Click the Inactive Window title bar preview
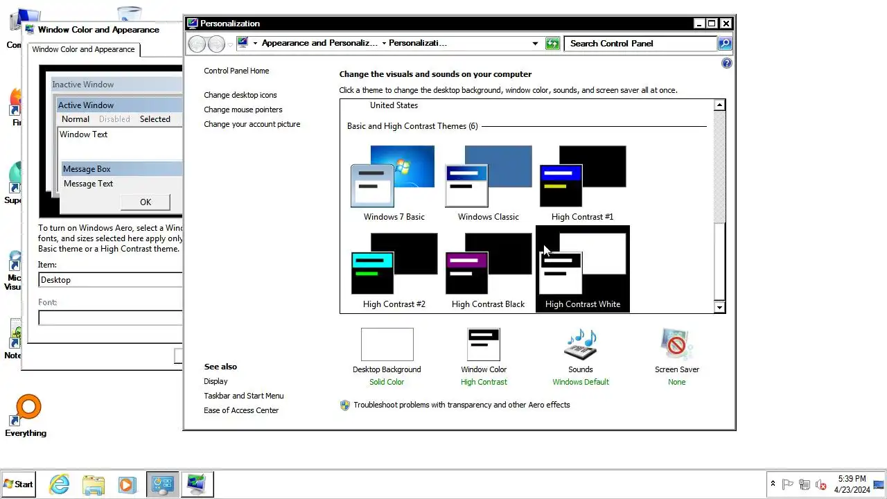Image resolution: width=887 pixels, height=499 pixels. click(116, 85)
